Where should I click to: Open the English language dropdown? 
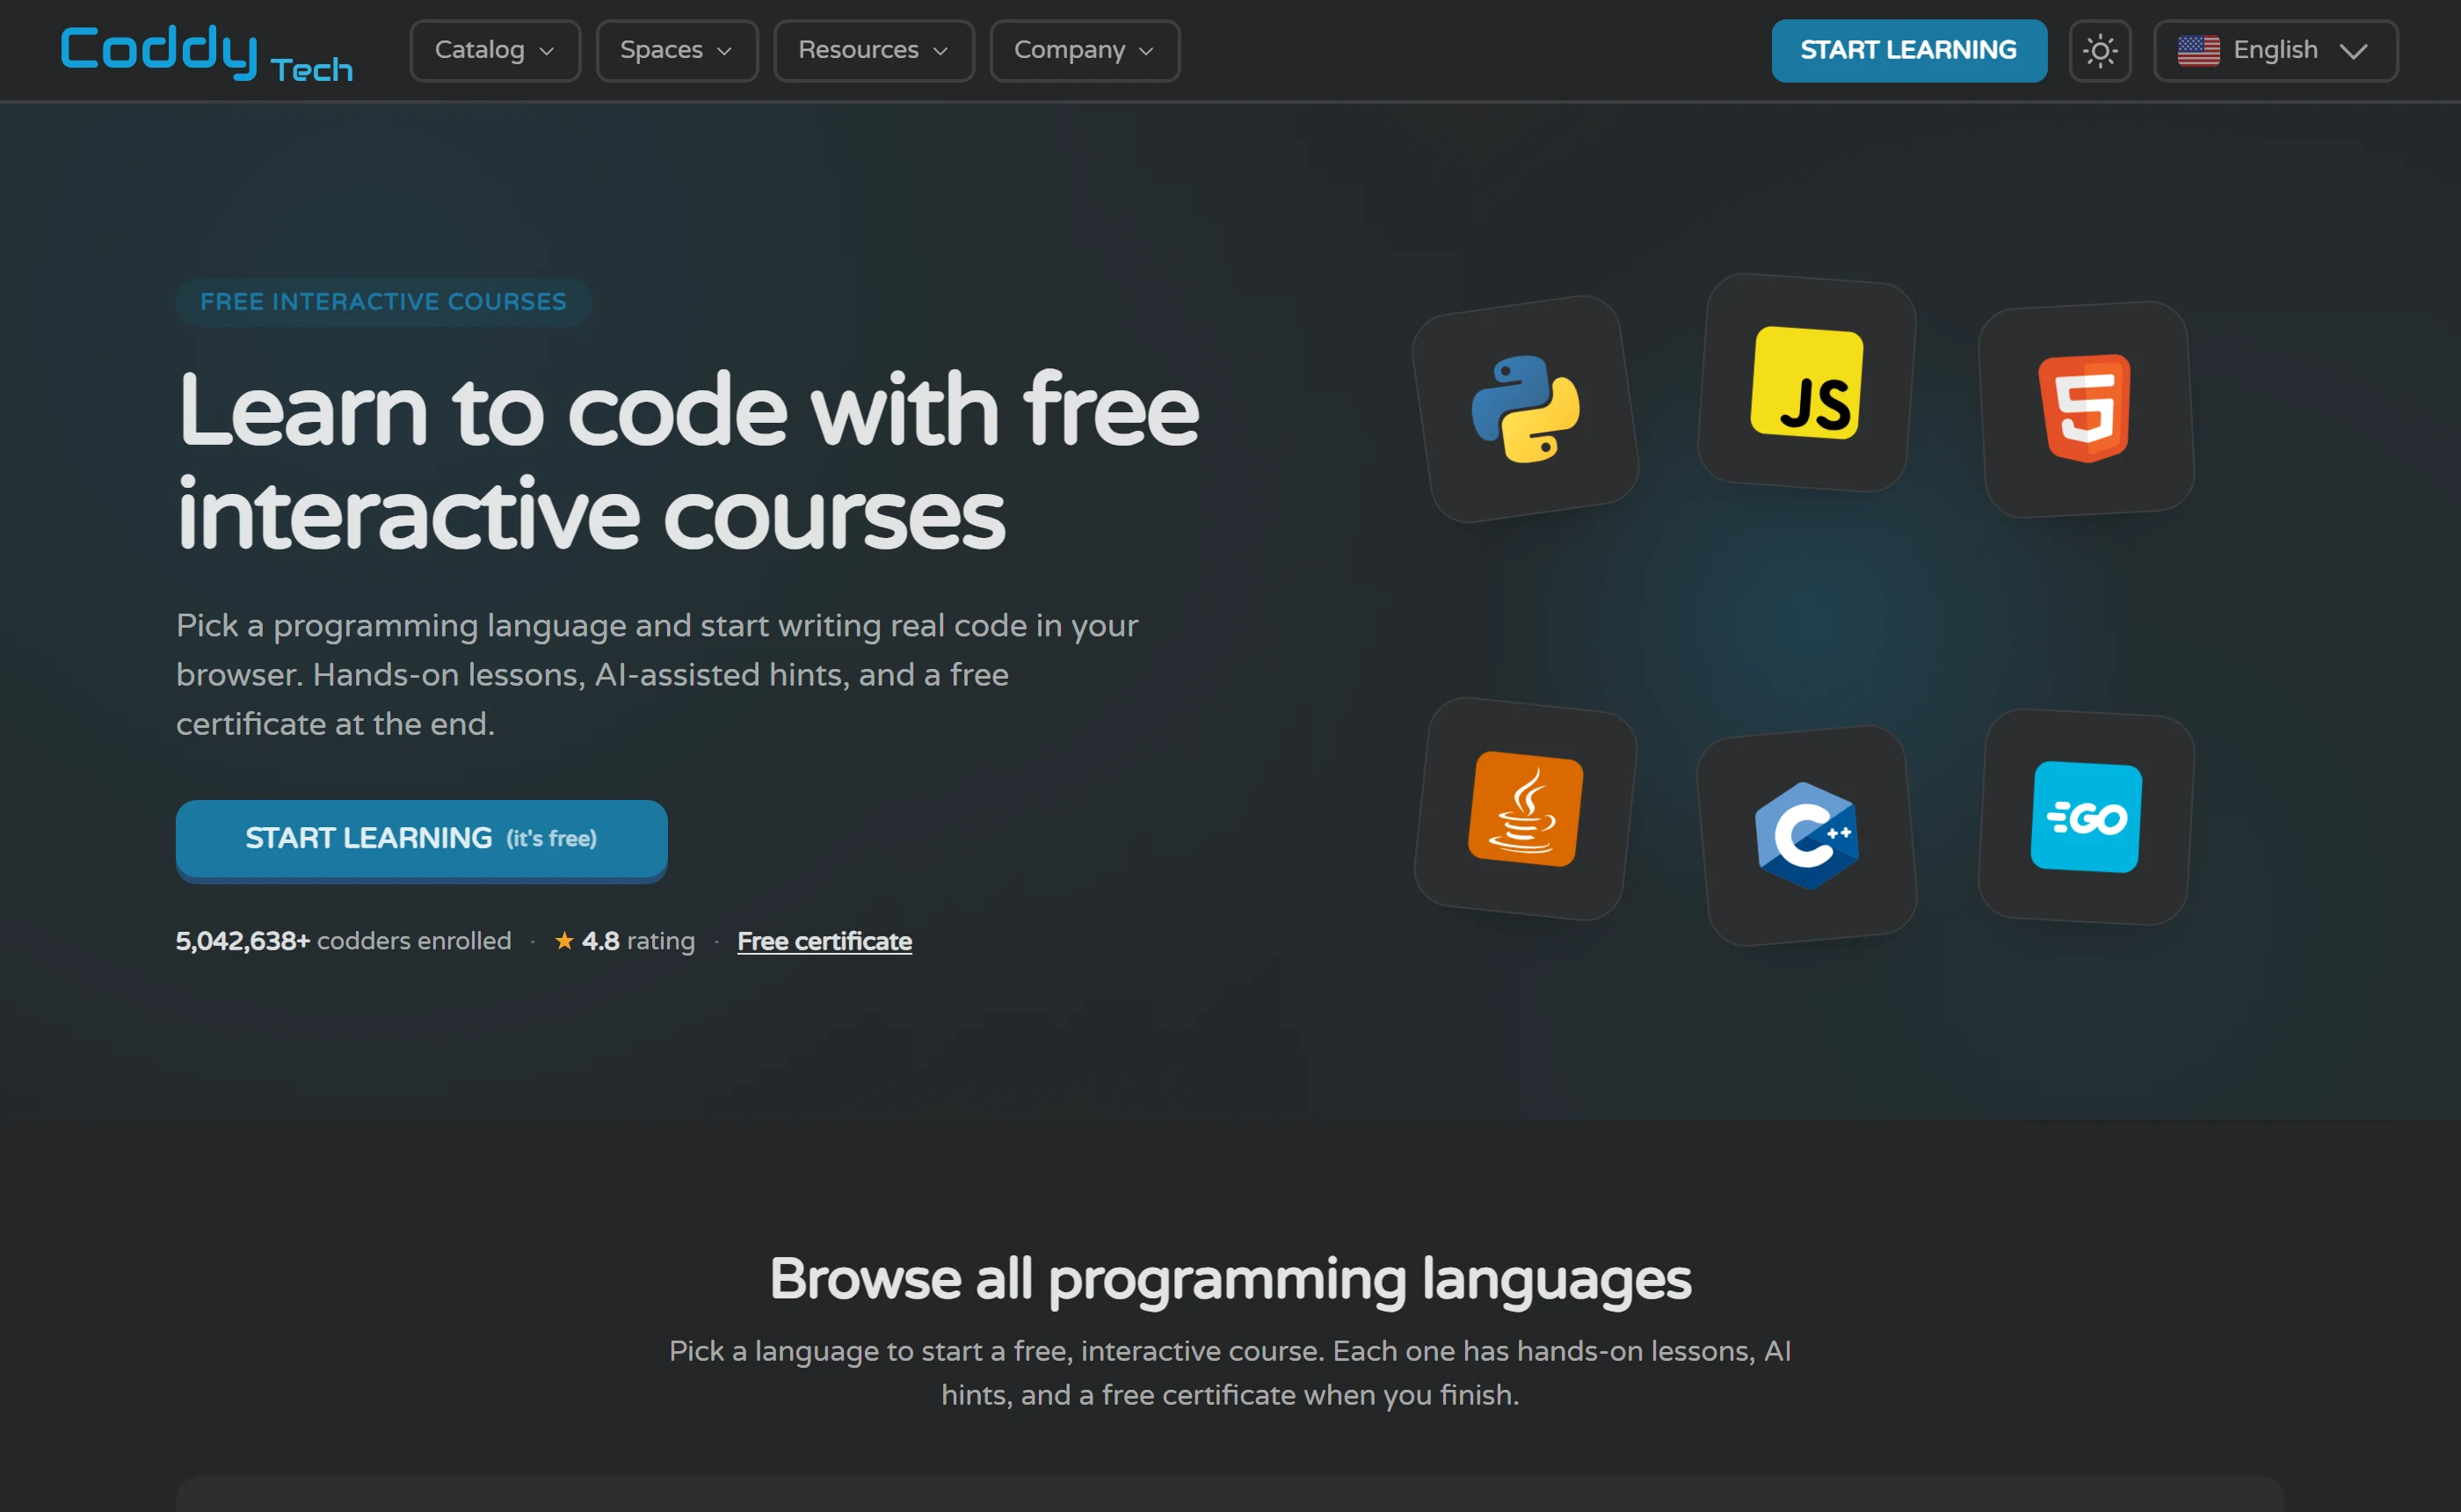(2275, 50)
